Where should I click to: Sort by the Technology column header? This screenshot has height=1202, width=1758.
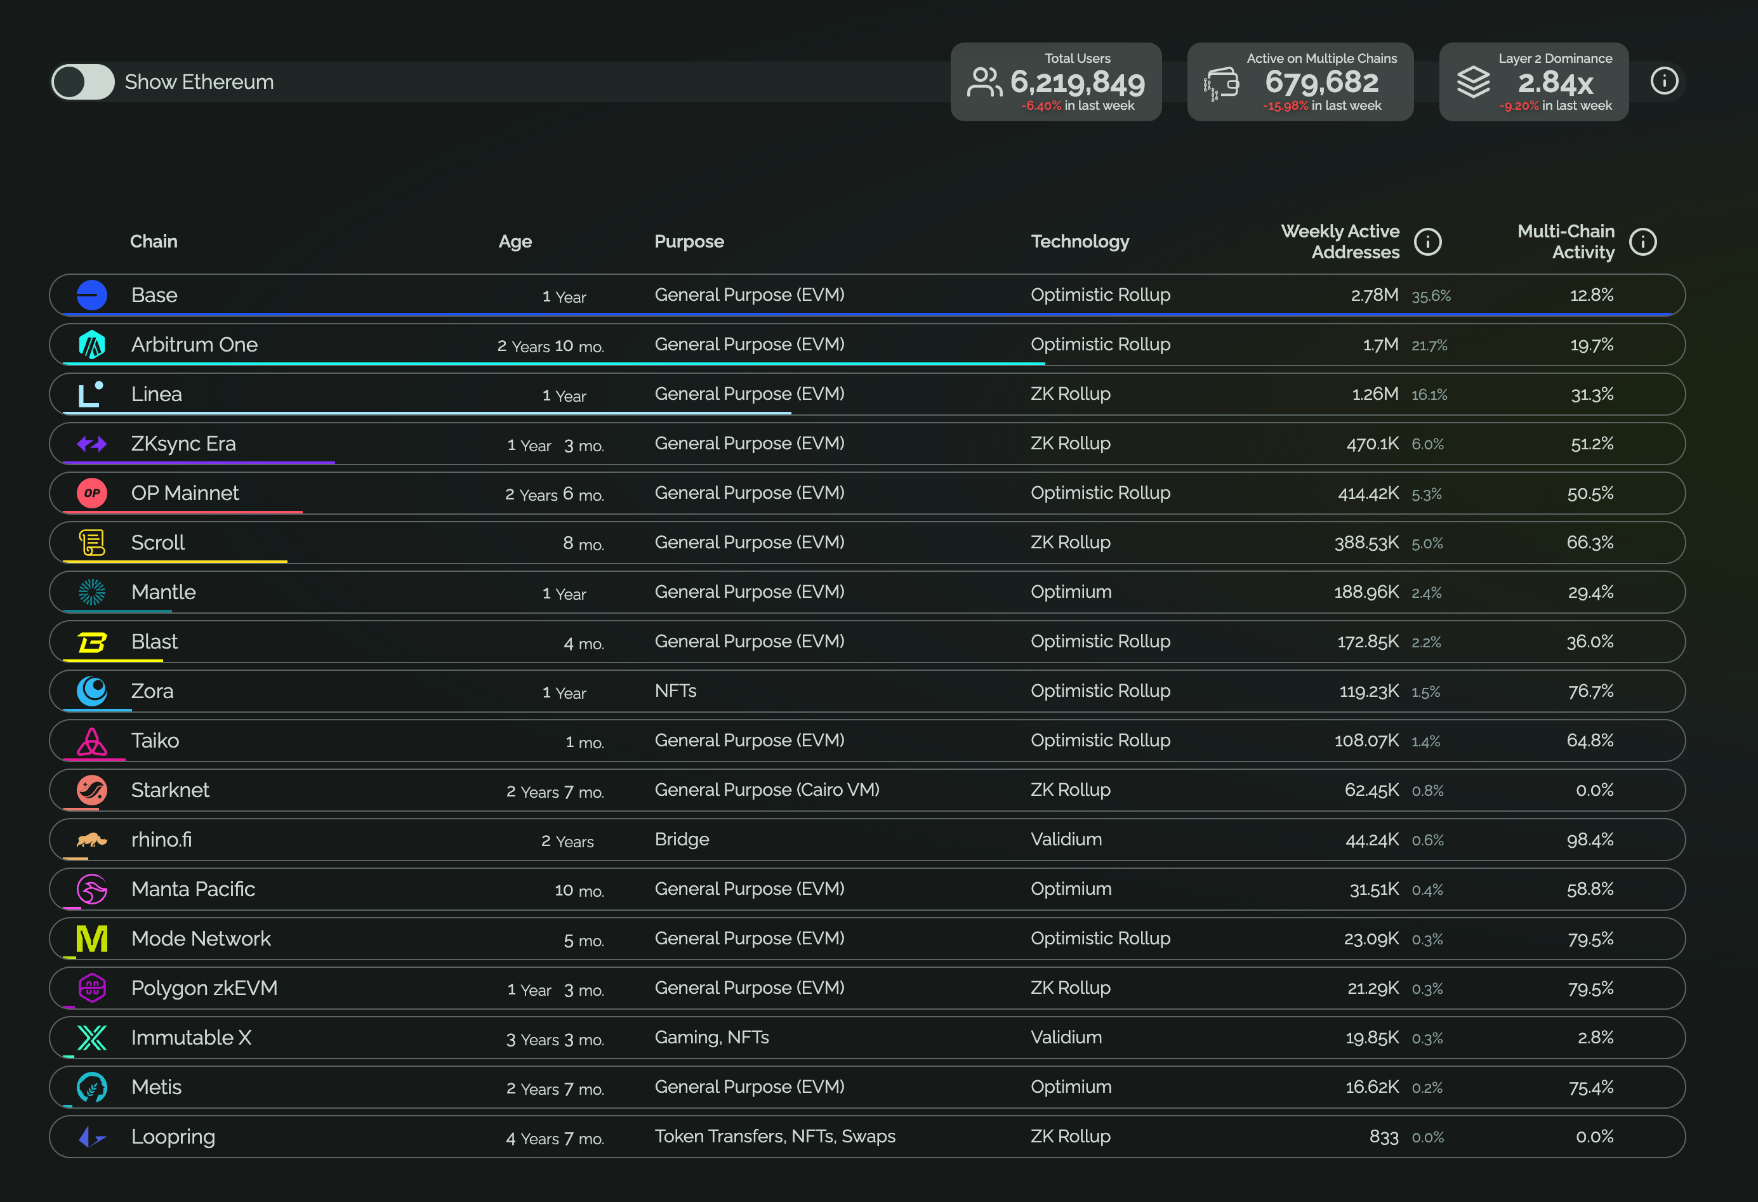click(1080, 242)
